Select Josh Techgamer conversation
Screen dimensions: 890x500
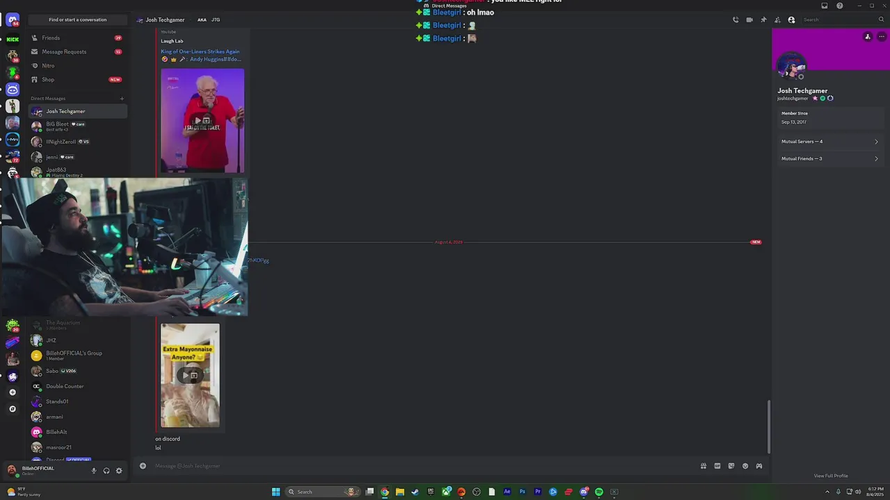coord(78,111)
